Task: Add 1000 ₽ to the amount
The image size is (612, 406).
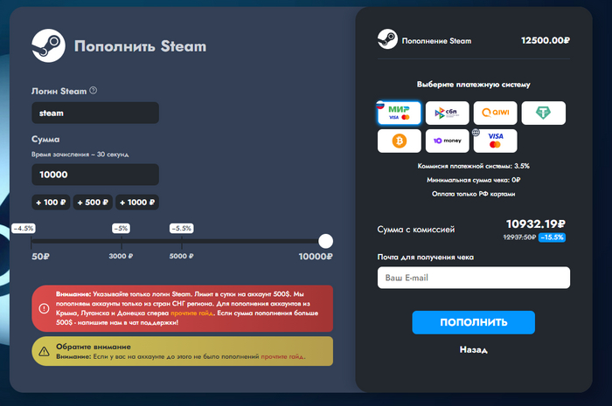Action: point(137,203)
